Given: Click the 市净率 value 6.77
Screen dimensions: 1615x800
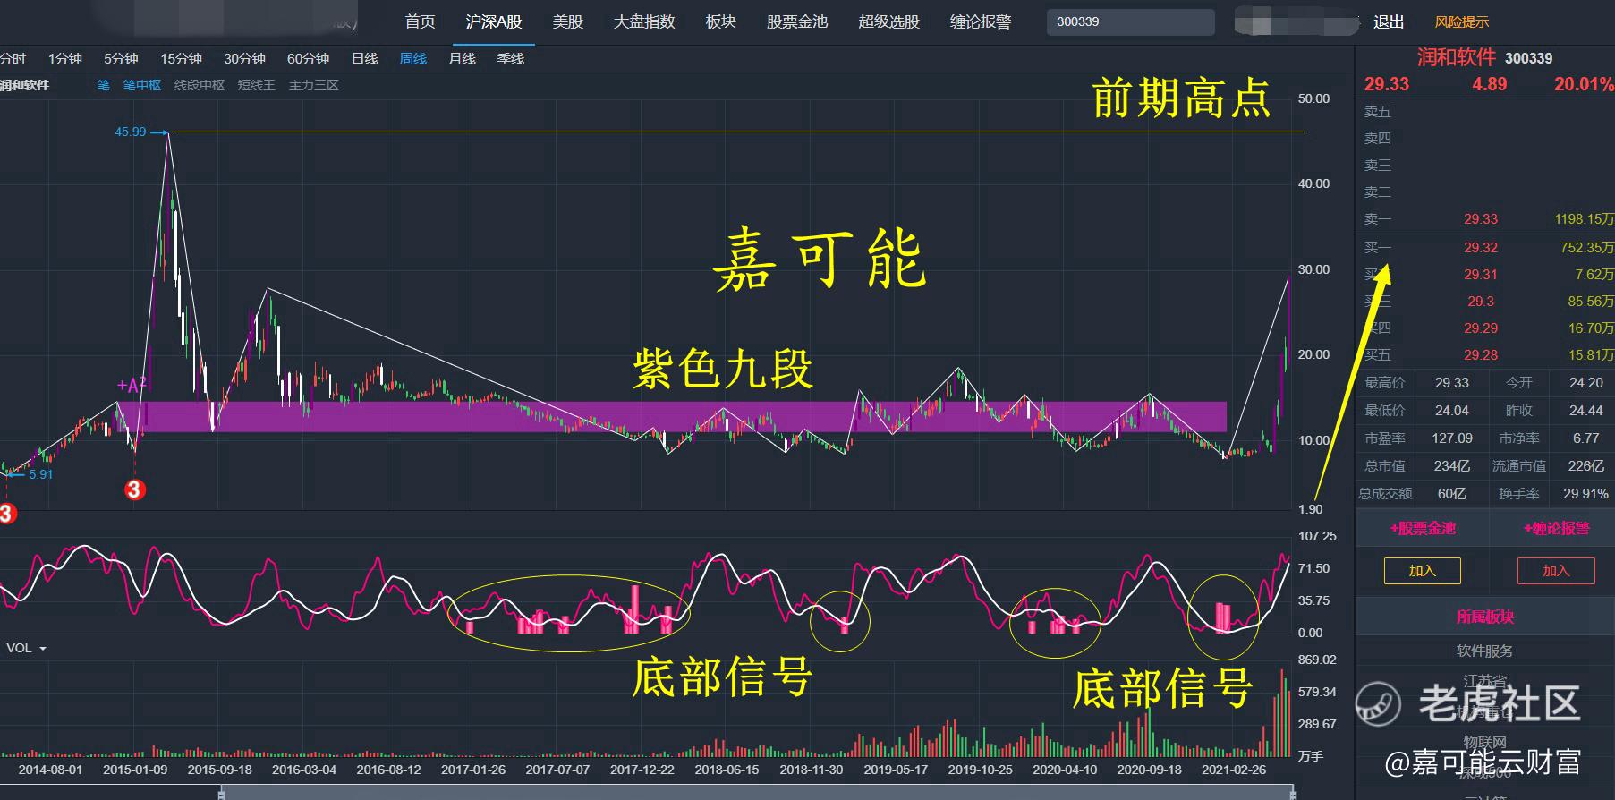Looking at the screenshot, I should pyautogui.click(x=1586, y=438).
